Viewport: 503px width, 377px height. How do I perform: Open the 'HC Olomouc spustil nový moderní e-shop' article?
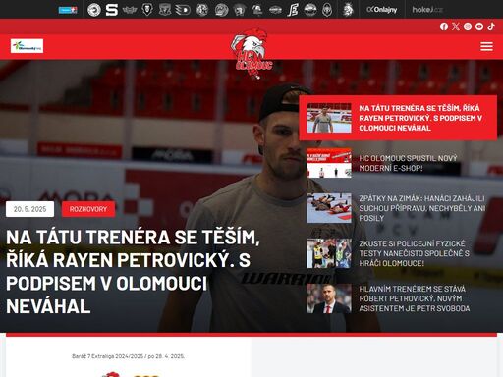[x=408, y=163]
